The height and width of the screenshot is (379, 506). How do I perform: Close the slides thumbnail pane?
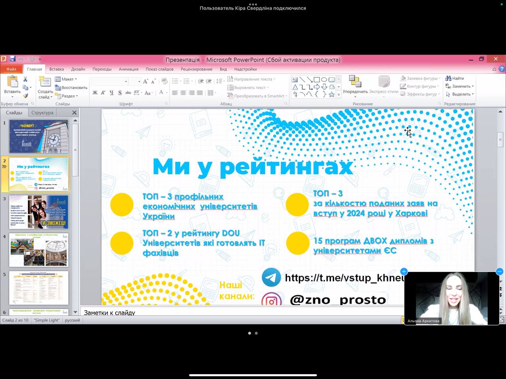pyautogui.click(x=74, y=113)
